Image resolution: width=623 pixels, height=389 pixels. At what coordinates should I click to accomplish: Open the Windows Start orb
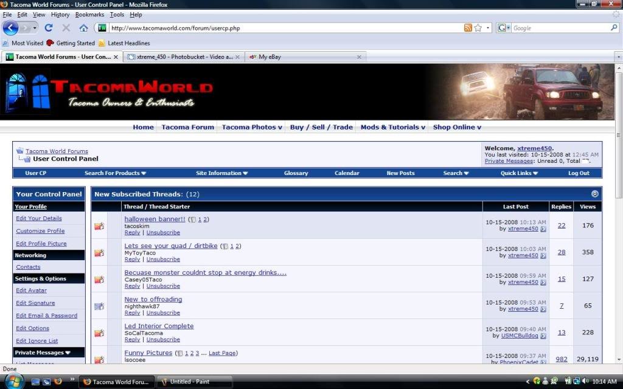[13, 382]
